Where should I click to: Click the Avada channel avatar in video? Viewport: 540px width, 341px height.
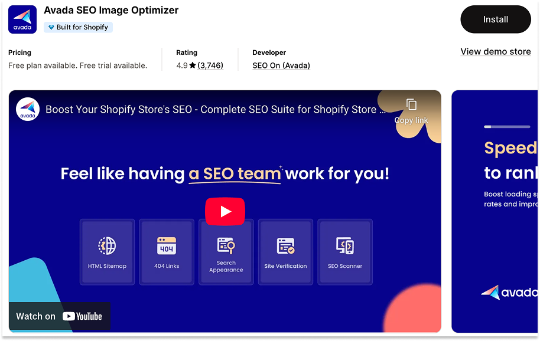click(x=28, y=109)
